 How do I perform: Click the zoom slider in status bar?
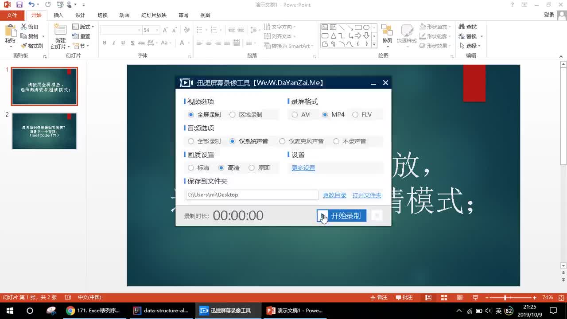click(505, 298)
